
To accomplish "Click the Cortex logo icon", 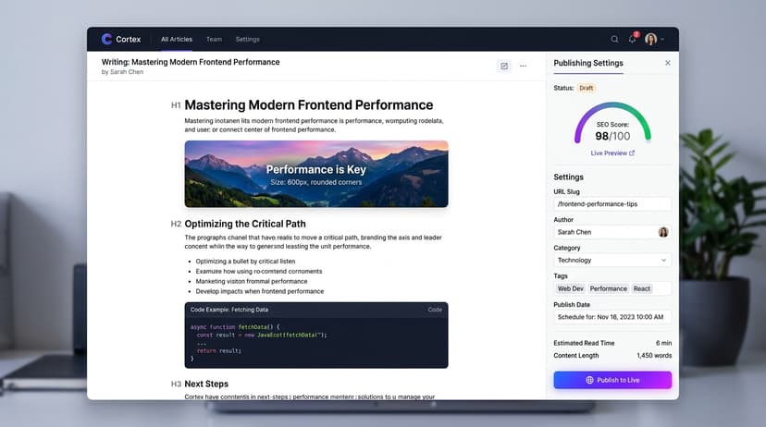I will 106,39.
